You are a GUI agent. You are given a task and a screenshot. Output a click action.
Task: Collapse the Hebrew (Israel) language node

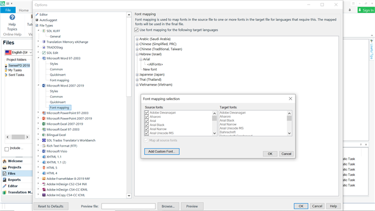[137, 55]
